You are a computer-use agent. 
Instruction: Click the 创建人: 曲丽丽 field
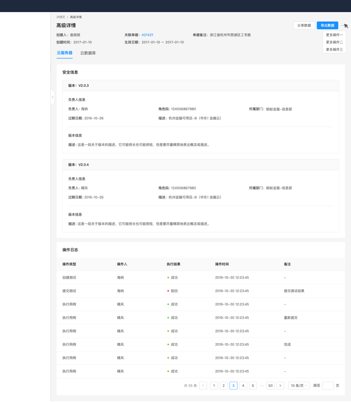(68, 35)
